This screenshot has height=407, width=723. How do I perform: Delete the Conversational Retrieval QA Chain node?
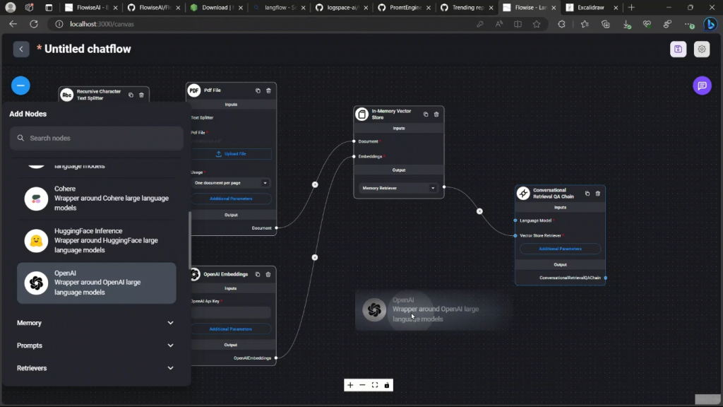[x=597, y=194]
